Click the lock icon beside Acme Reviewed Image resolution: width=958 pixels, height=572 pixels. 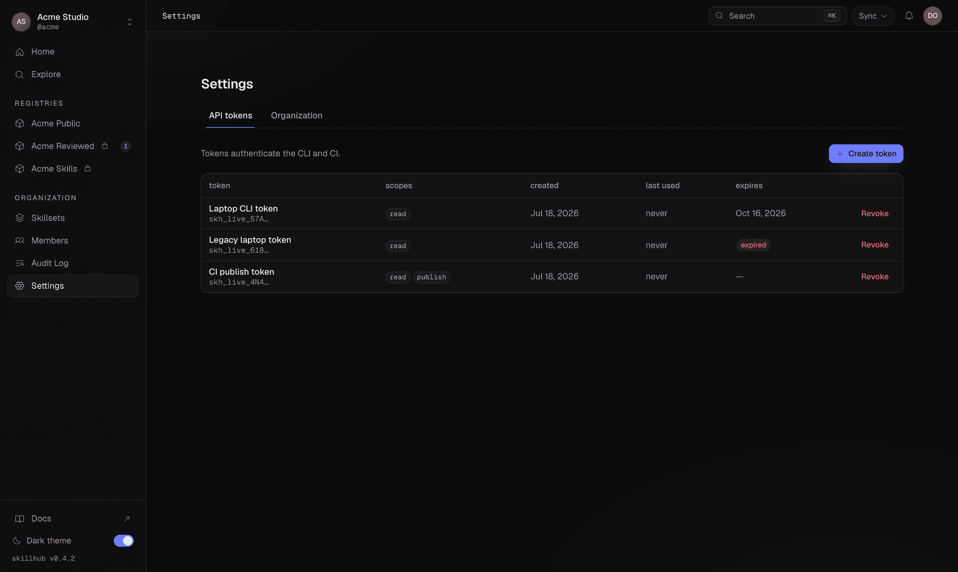pos(104,146)
